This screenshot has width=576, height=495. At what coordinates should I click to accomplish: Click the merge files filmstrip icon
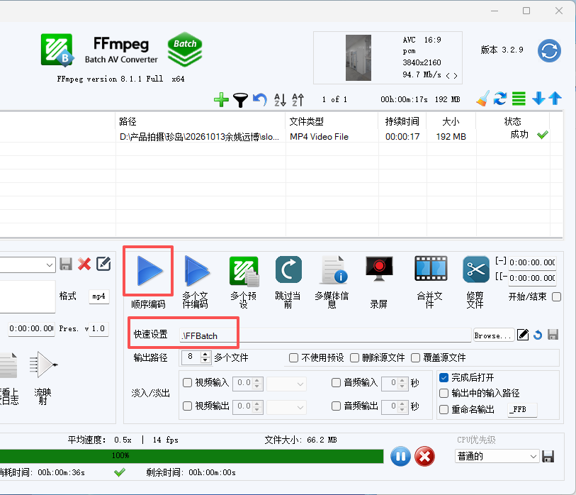(431, 269)
